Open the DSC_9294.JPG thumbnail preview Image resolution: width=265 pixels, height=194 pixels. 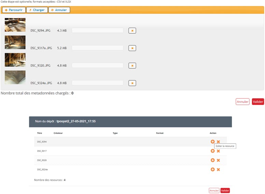pos(15,25)
